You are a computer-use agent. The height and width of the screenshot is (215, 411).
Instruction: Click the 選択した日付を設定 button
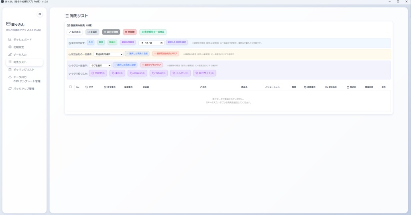(177, 42)
